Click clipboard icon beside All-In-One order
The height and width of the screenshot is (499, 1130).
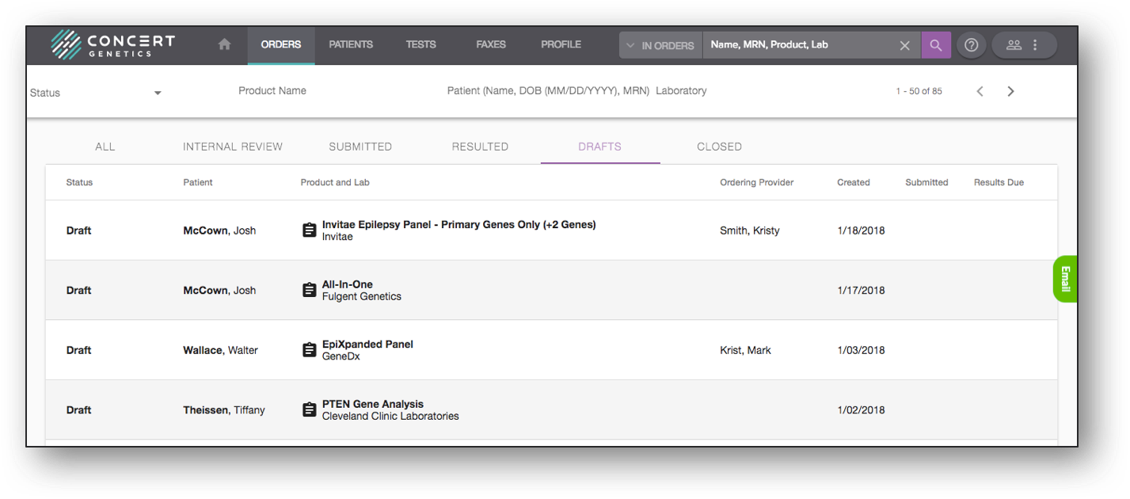310,291
